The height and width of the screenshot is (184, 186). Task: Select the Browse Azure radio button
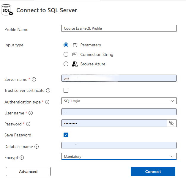(66, 64)
